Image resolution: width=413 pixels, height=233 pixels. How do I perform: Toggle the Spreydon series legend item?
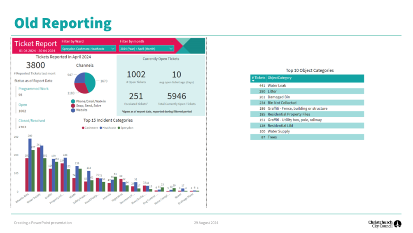pyautogui.click(x=125, y=128)
